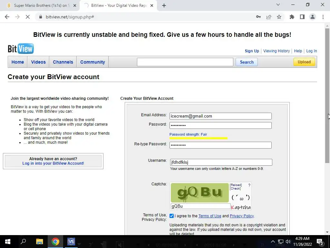The image size is (330, 248).
Task: Click the taskbar clock and date
Action: click(x=302, y=242)
